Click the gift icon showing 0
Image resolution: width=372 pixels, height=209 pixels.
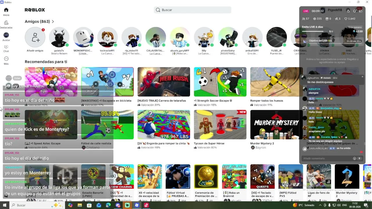coord(327,19)
